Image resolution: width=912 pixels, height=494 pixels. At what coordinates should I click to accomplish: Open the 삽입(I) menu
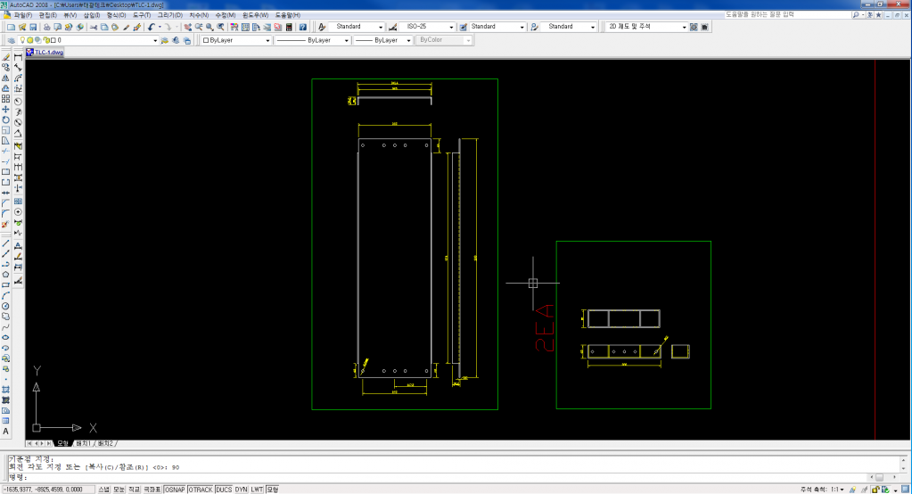(x=91, y=15)
